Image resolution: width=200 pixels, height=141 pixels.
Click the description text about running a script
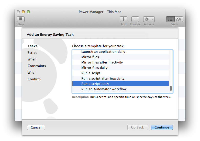pos(131,97)
